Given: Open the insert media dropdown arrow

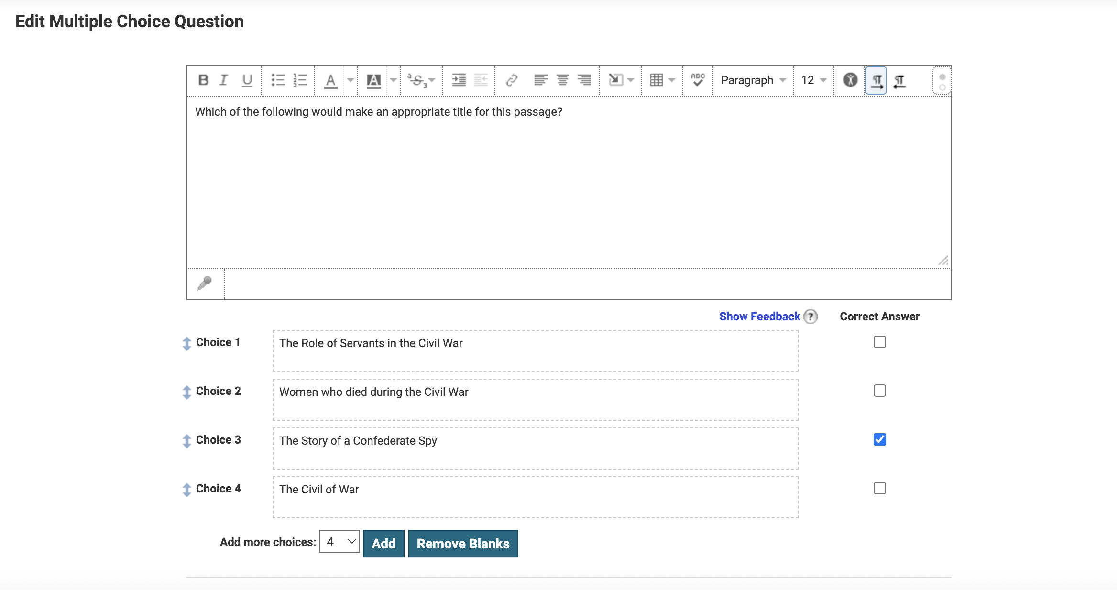Looking at the screenshot, I should 631,80.
